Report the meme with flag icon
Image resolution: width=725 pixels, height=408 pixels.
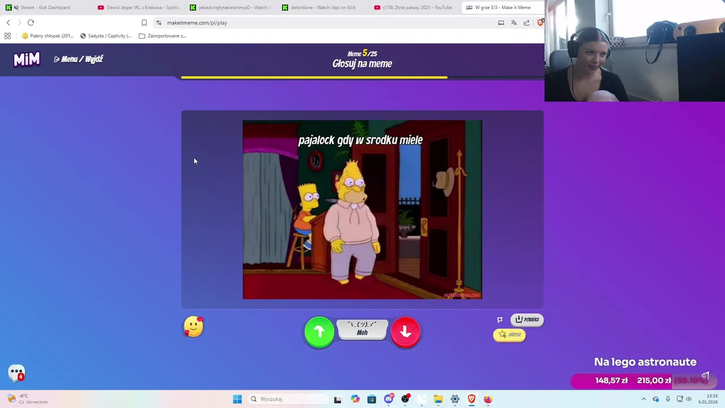coord(500,320)
